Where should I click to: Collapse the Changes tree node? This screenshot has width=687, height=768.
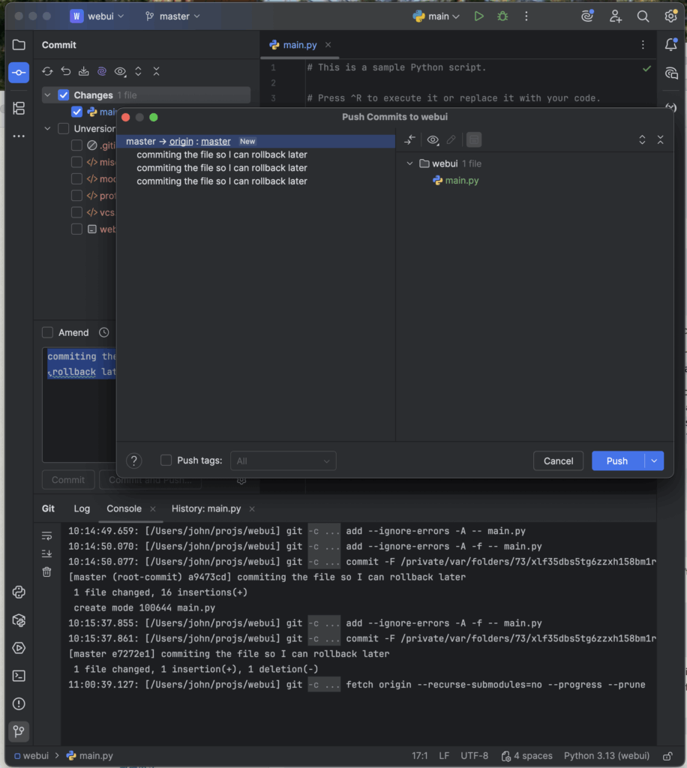click(x=47, y=95)
